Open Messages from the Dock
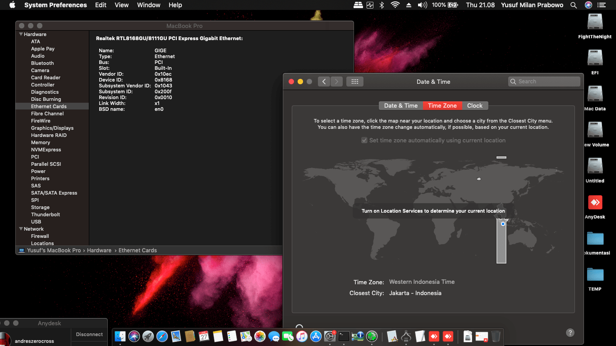The height and width of the screenshot is (346, 616). tap(274, 336)
